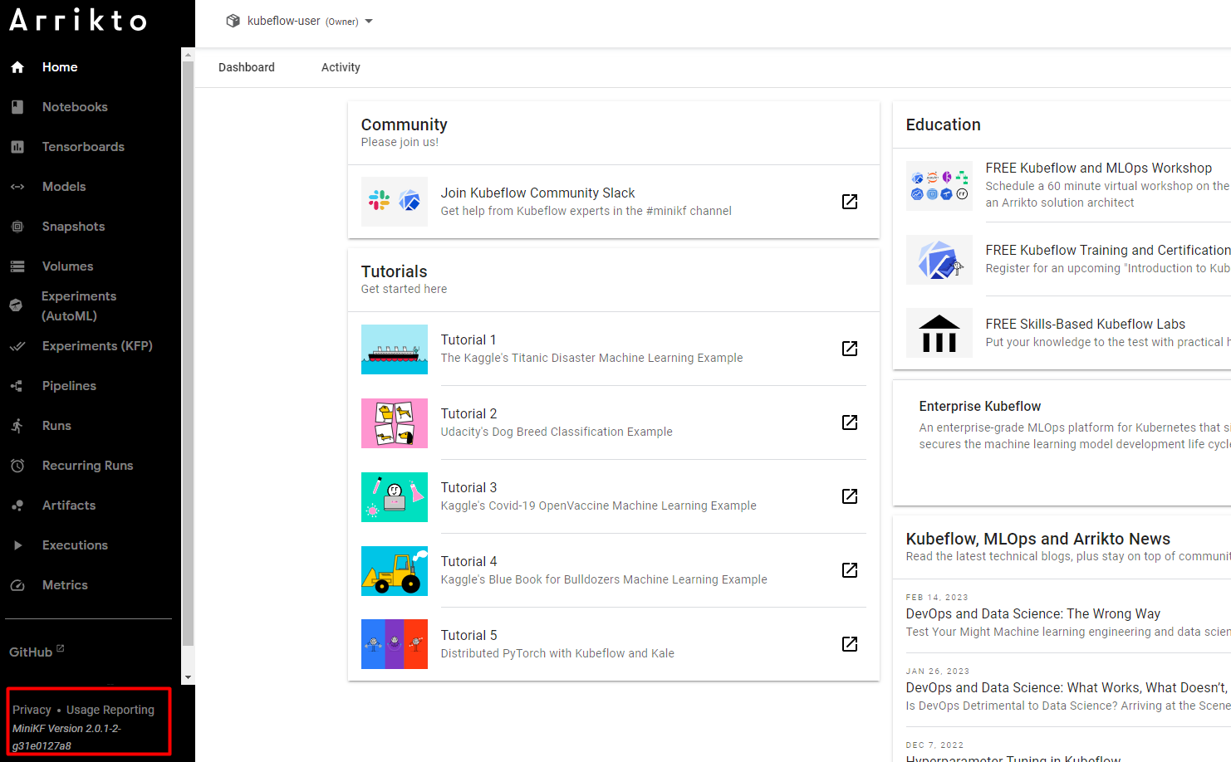Click the Home house icon in sidebar
Image resolution: width=1231 pixels, height=762 pixels.
[x=17, y=67]
